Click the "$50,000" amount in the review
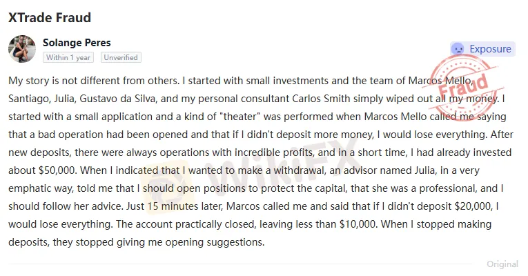This screenshot has height=276, width=528. (x=58, y=170)
